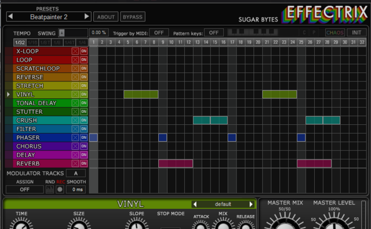Toggle the REVERSE ON switch
Viewport: 371px width, 229px height.
click(x=83, y=77)
